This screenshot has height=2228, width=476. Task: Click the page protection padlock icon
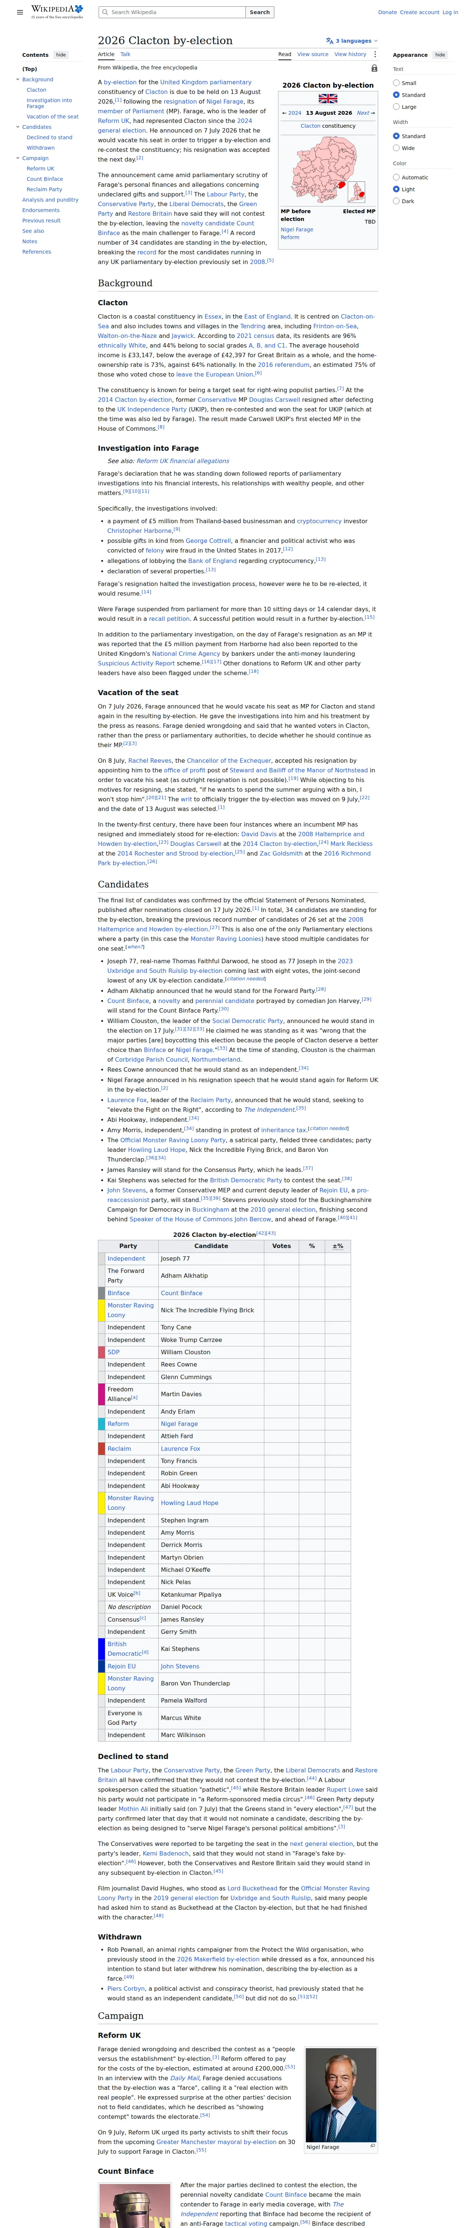pyautogui.click(x=374, y=68)
